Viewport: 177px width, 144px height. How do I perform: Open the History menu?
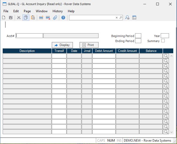(57, 11)
